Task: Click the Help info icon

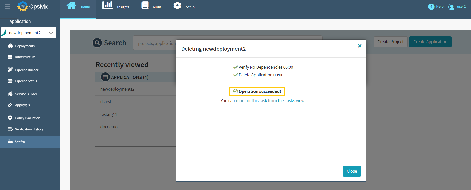Action: [x=431, y=7]
